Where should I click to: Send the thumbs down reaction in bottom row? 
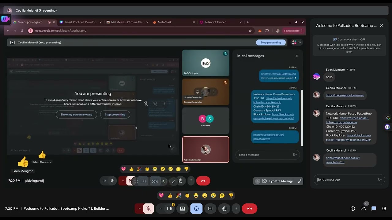[231, 196]
